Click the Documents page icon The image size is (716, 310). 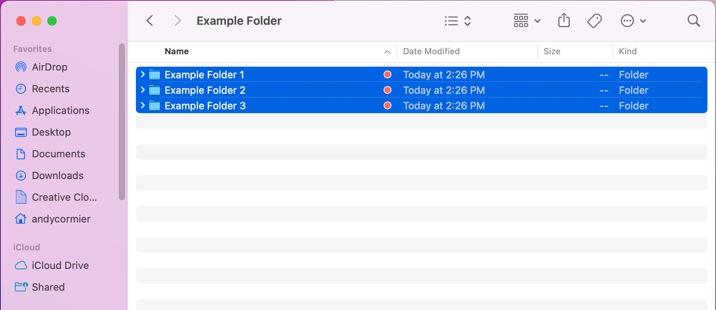pos(21,154)
